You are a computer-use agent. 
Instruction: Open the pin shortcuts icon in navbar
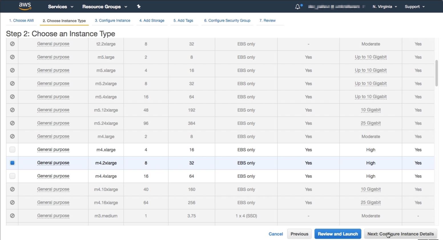139,7
